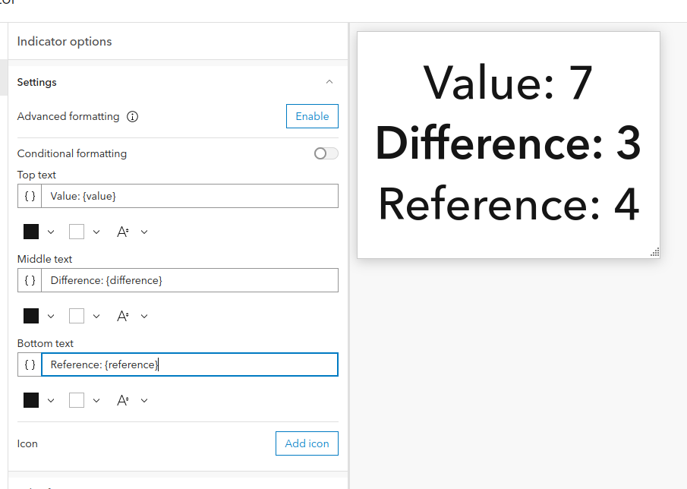Screen dimensions: 687x489
Task: Select the white Middle text background swatch
Action: 77,316
